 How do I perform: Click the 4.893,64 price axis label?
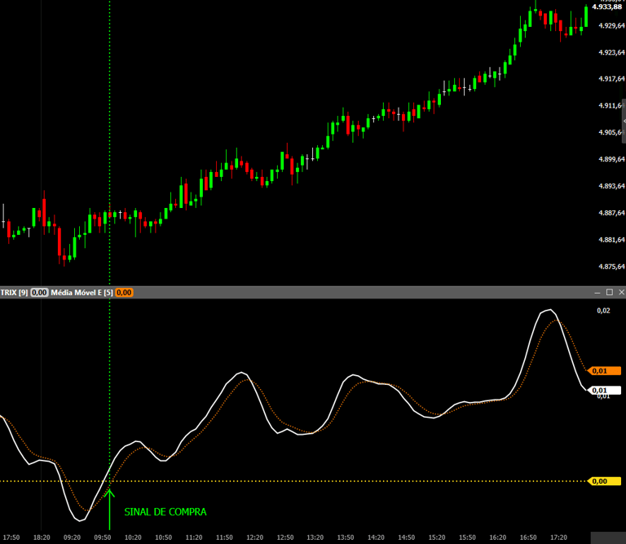611,186
